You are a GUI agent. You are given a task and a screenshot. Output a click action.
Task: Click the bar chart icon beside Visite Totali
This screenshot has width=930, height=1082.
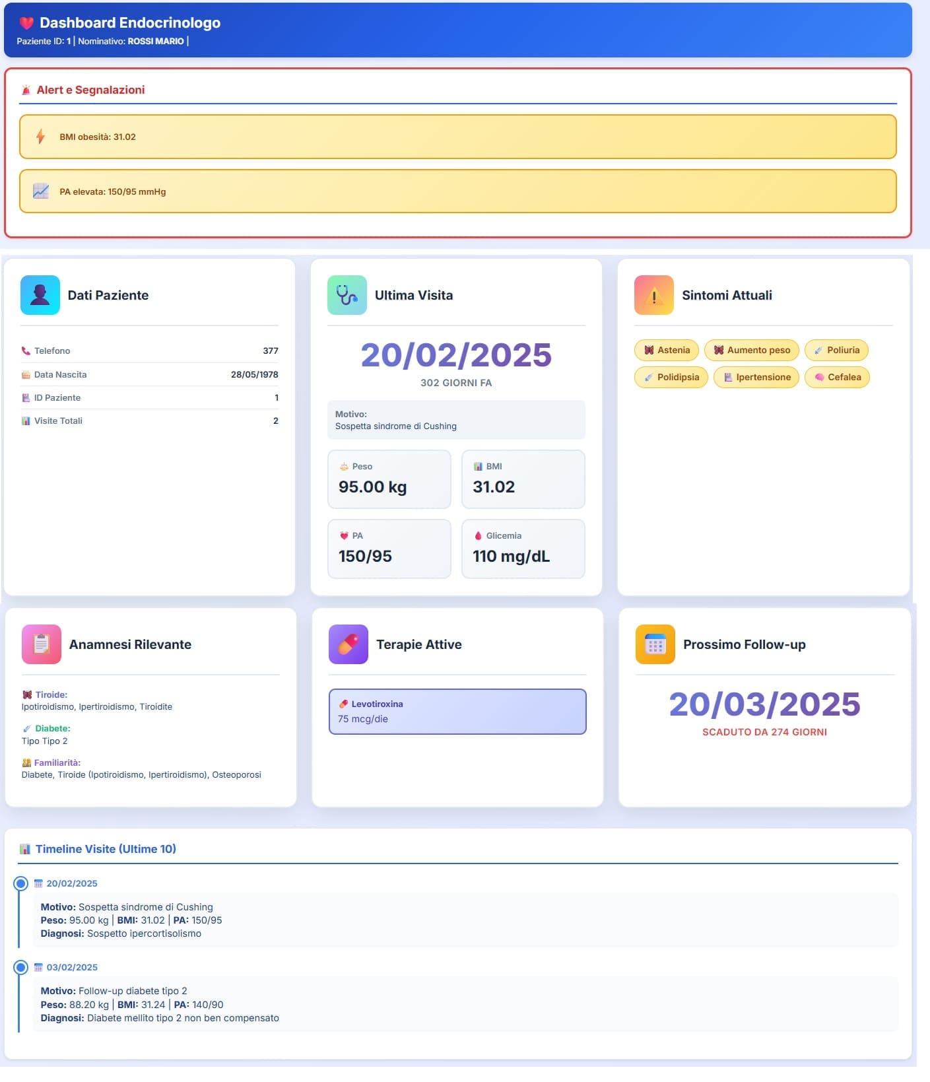tap(26, 421)
